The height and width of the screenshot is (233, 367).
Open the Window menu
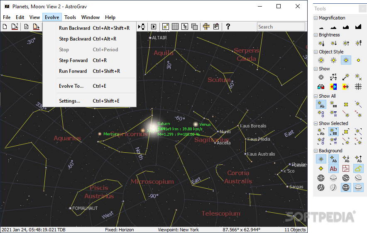(91, 17)
